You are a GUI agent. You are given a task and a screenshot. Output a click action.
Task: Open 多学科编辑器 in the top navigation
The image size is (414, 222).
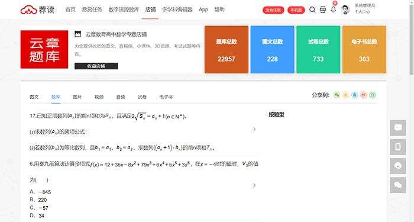click(177, 10)
